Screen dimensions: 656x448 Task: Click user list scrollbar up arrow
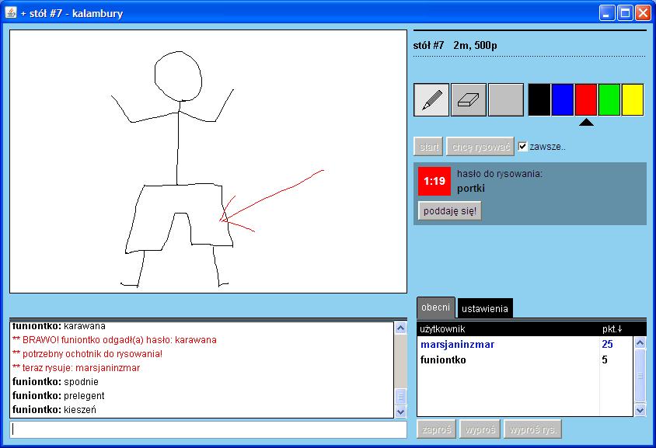(x=640, y=343)
